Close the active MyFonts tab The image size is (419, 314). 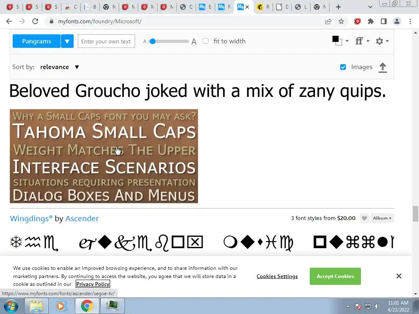(247, 7)
